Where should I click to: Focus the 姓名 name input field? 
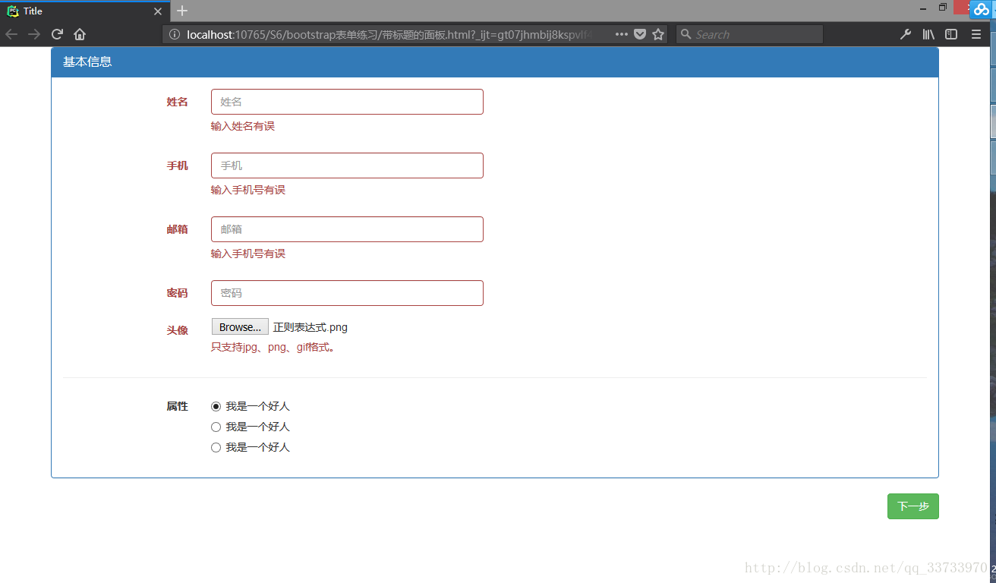click(x=347, y=102)
